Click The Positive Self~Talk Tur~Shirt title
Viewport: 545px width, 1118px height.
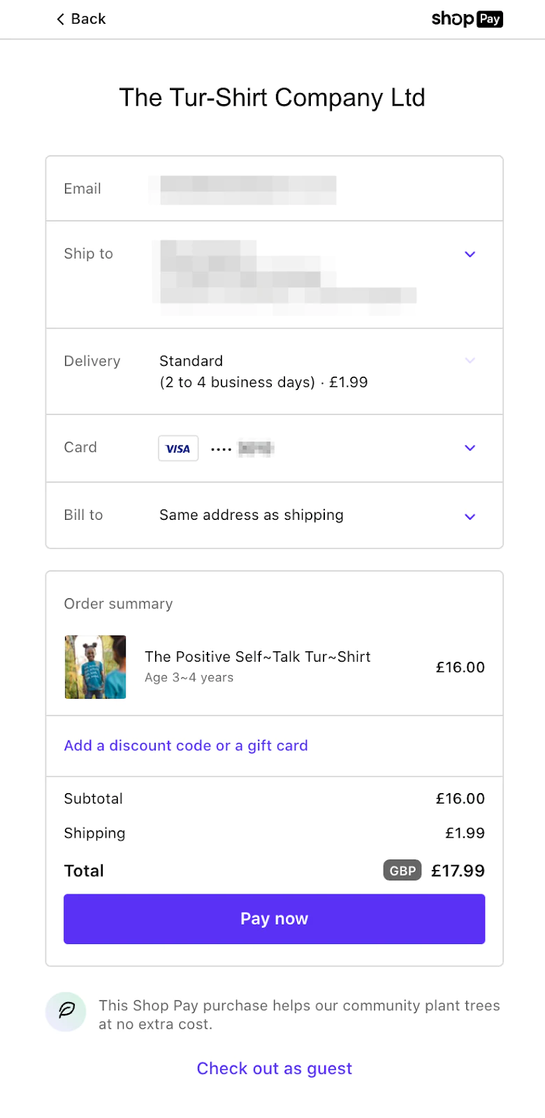tap(257, 657)
